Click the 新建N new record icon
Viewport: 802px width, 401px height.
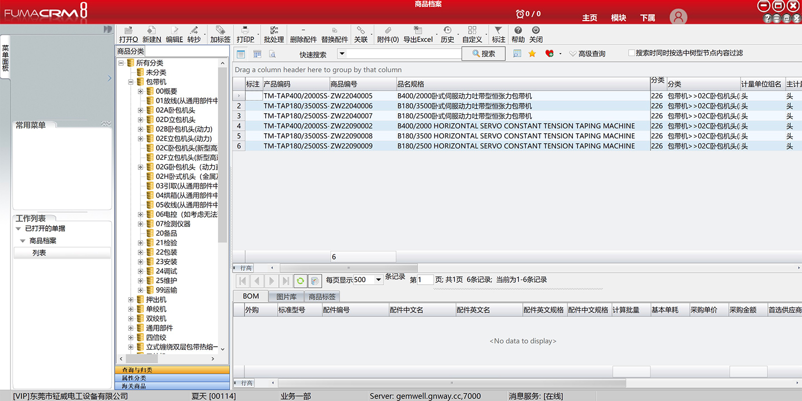click(x=151, y=31)
